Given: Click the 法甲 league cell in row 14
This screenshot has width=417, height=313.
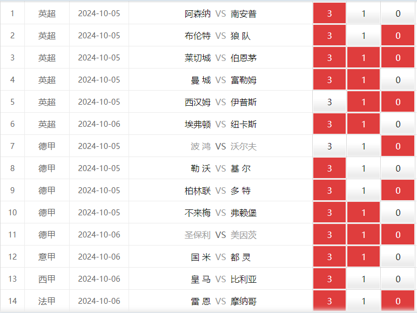Looking at the screenshot, I should pyautogui.click(x=47, y=301).
